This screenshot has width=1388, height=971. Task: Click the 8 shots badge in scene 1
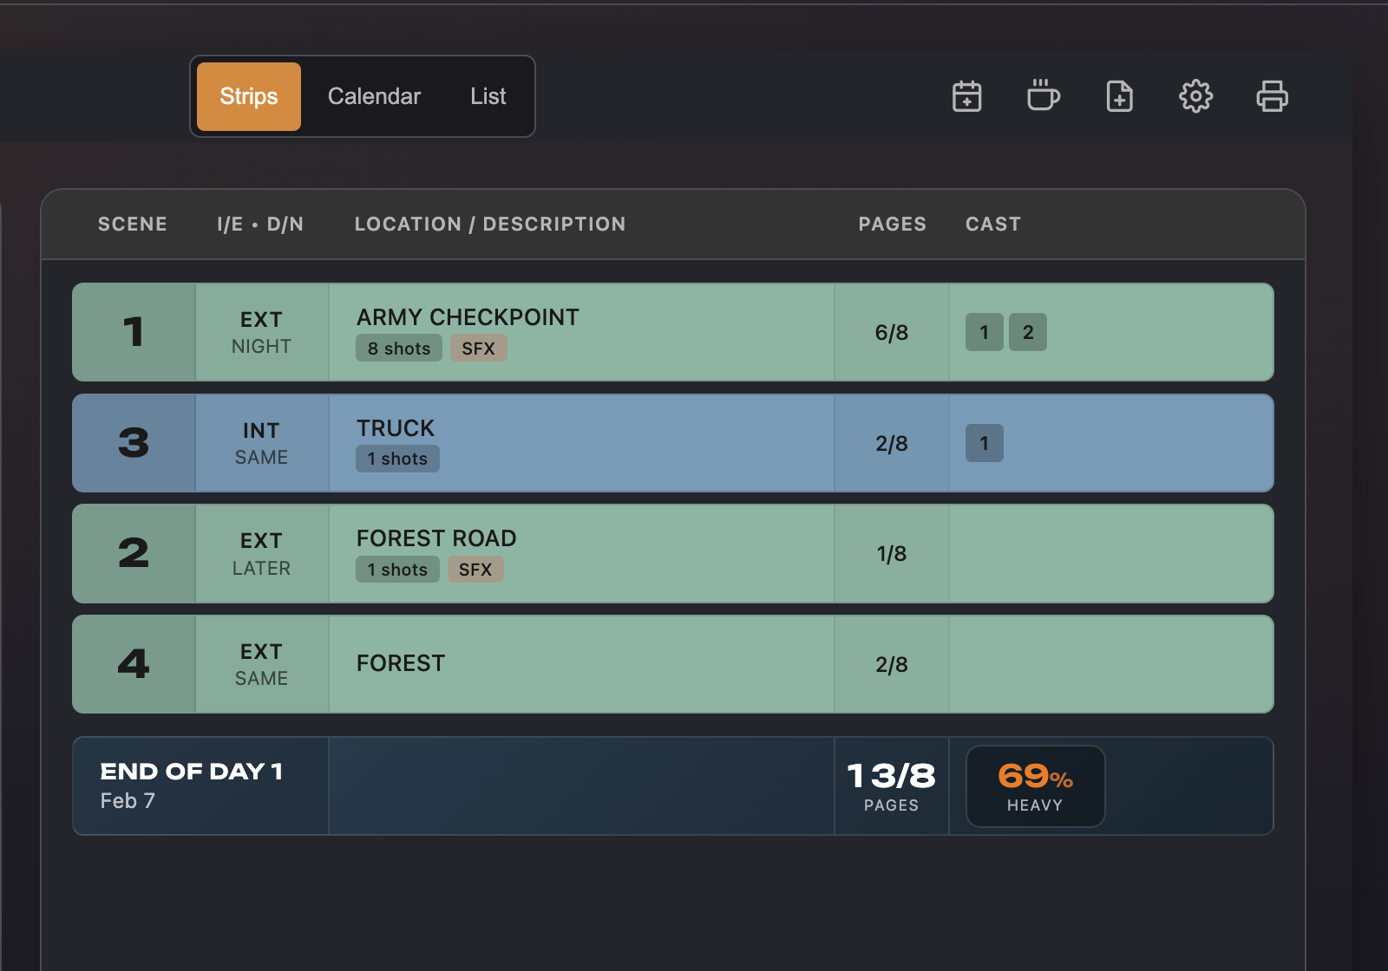[x=398, y=348]
